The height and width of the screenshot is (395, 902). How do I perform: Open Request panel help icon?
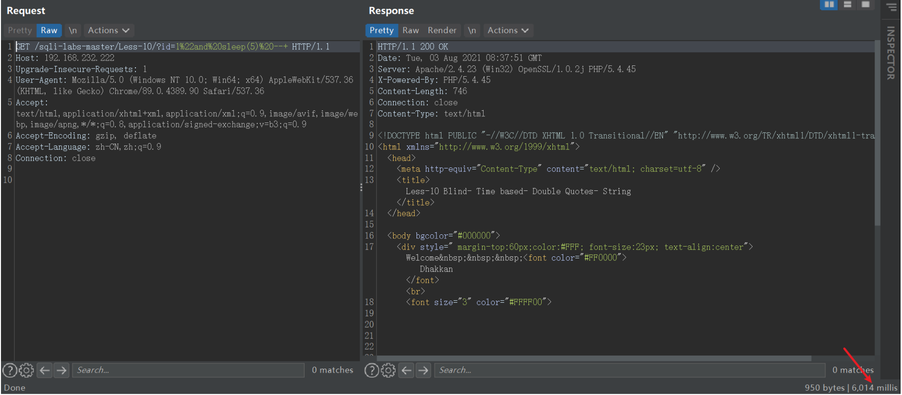[10, 371]
